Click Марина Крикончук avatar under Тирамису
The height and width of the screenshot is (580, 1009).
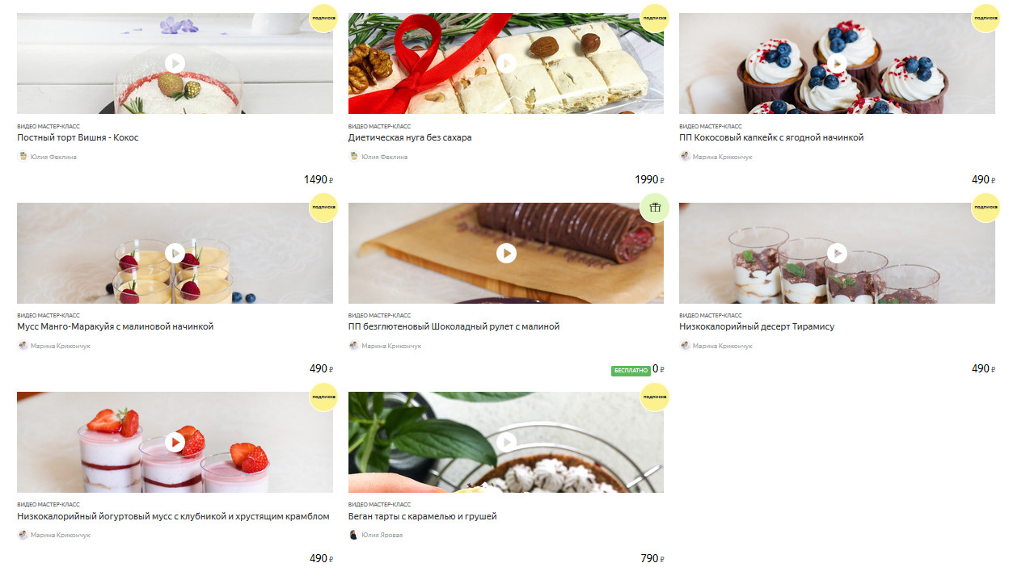pyautogui.click(x=685, y=346)
